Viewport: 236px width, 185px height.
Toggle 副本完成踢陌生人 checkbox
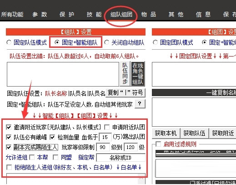pyautogui.click(x=9, y=147)
